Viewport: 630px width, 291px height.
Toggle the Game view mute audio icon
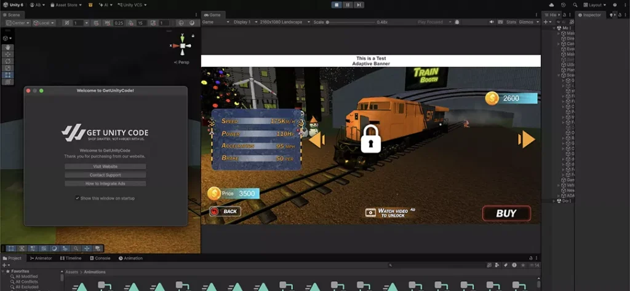tap(492, 22)
